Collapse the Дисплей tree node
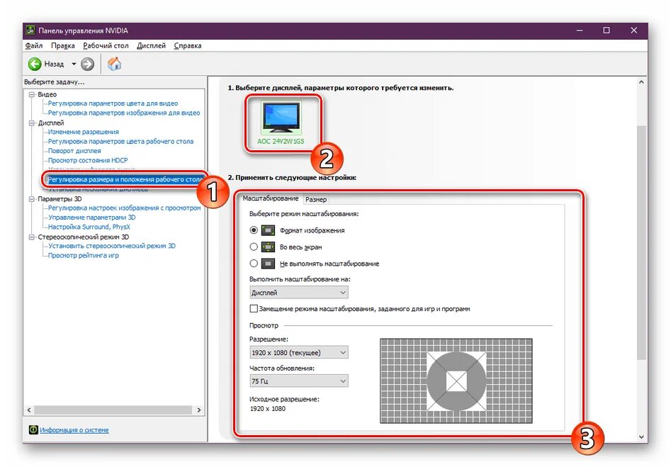The width and height of the screenshot is (671, 467). click(x=32, y=123)
